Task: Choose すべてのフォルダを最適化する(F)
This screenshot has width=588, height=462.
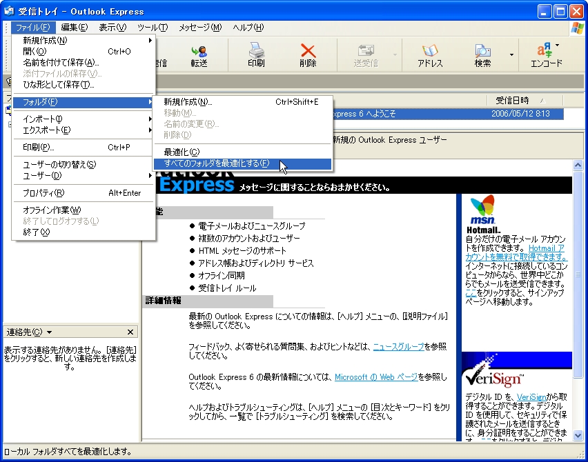Action: point(242,163)
